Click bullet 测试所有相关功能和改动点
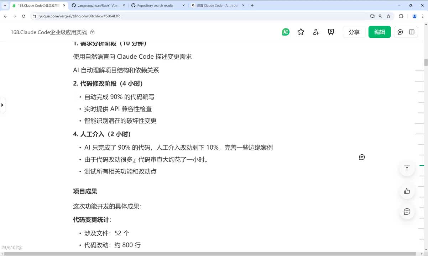The width and height of the screenshot is (428, 256). 120,171
